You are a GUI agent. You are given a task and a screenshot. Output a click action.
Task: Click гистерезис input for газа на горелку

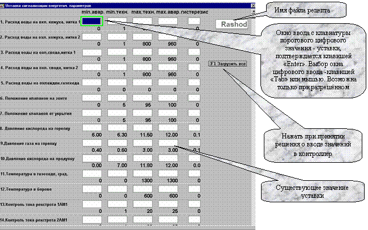(x=194, y=143)
